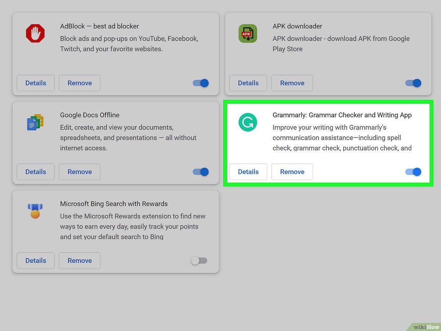441x331 pixels.
Task: Click the APK downloader green icon
Action: tap(247, 34)
